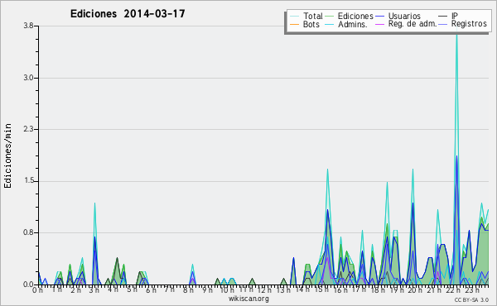This screenshot has height=306, width=497.
Task: Click the 'Ediciones 2014-03-17' chart title
Action: click(x=128, y=14)
